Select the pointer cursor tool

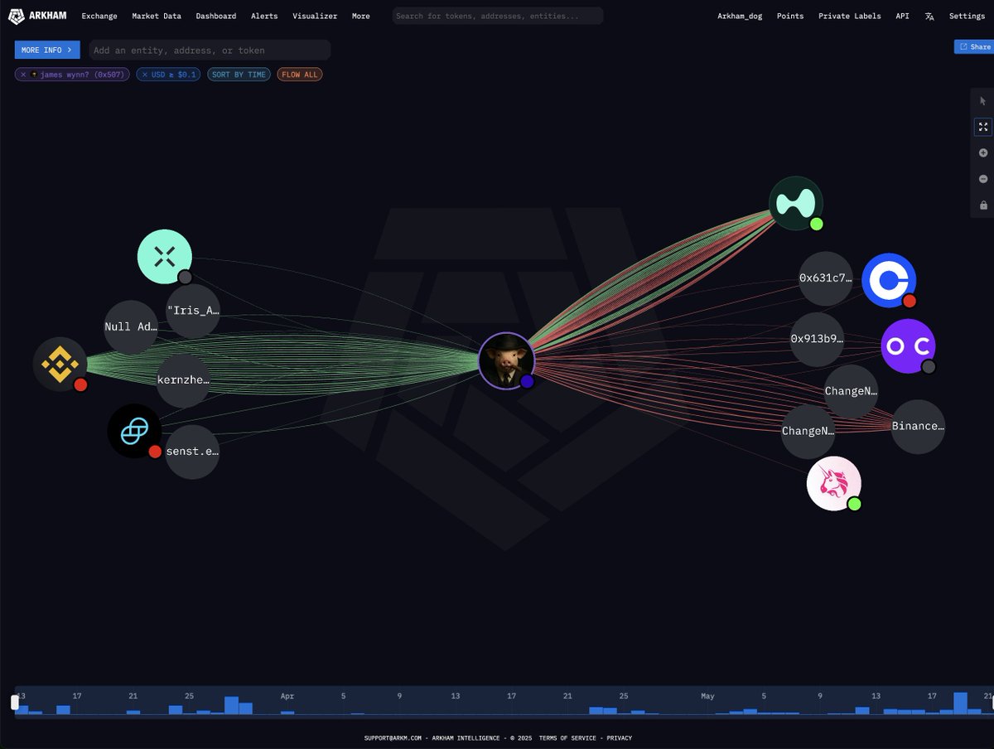click(983, 101)
